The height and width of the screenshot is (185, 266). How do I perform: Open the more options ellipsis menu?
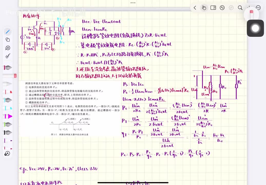coord(258,8)
